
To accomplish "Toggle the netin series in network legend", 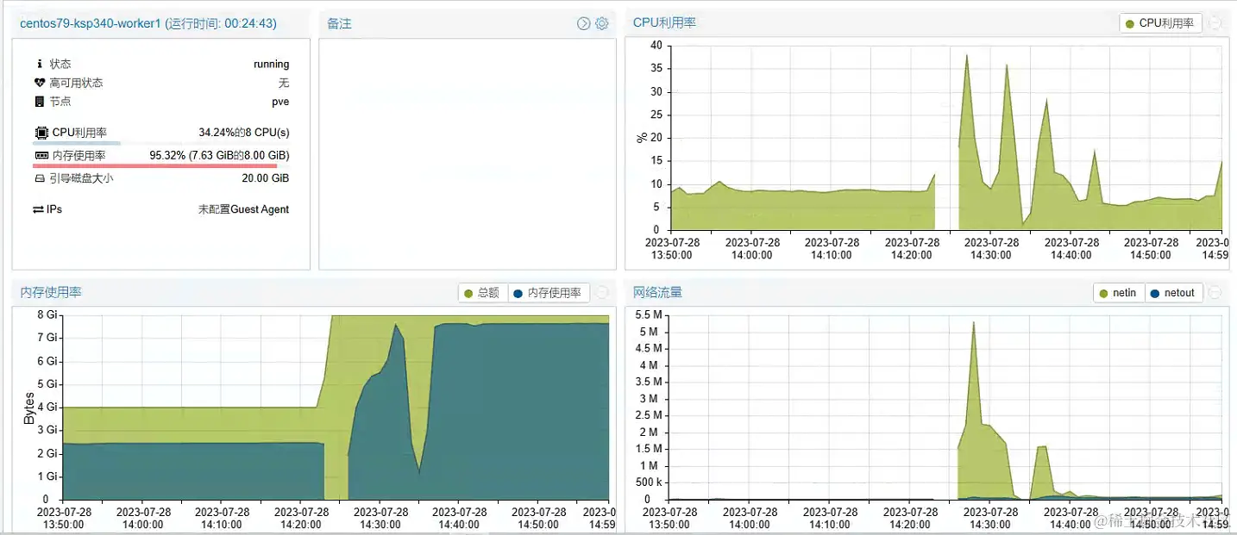I will (x=1119, y=293).
